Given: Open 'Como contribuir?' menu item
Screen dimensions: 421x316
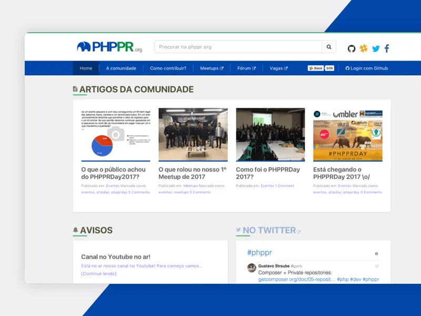Looking at the screenshot, I should pos(168,68).
